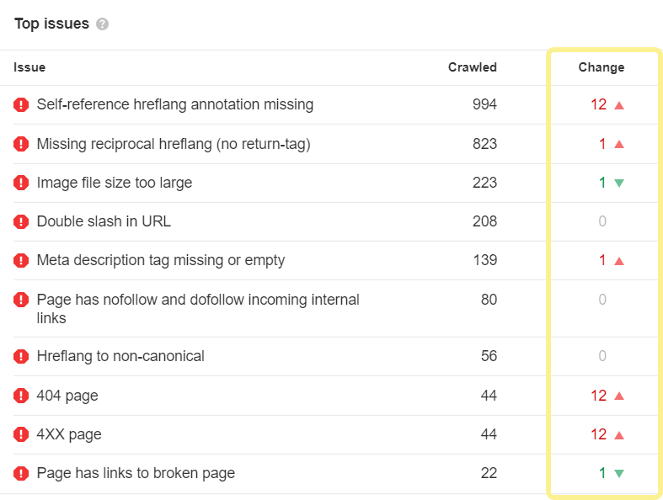This screenshot has width=663, height=500.
Task: Open Image file size too large issue
Action: (115, 183)
